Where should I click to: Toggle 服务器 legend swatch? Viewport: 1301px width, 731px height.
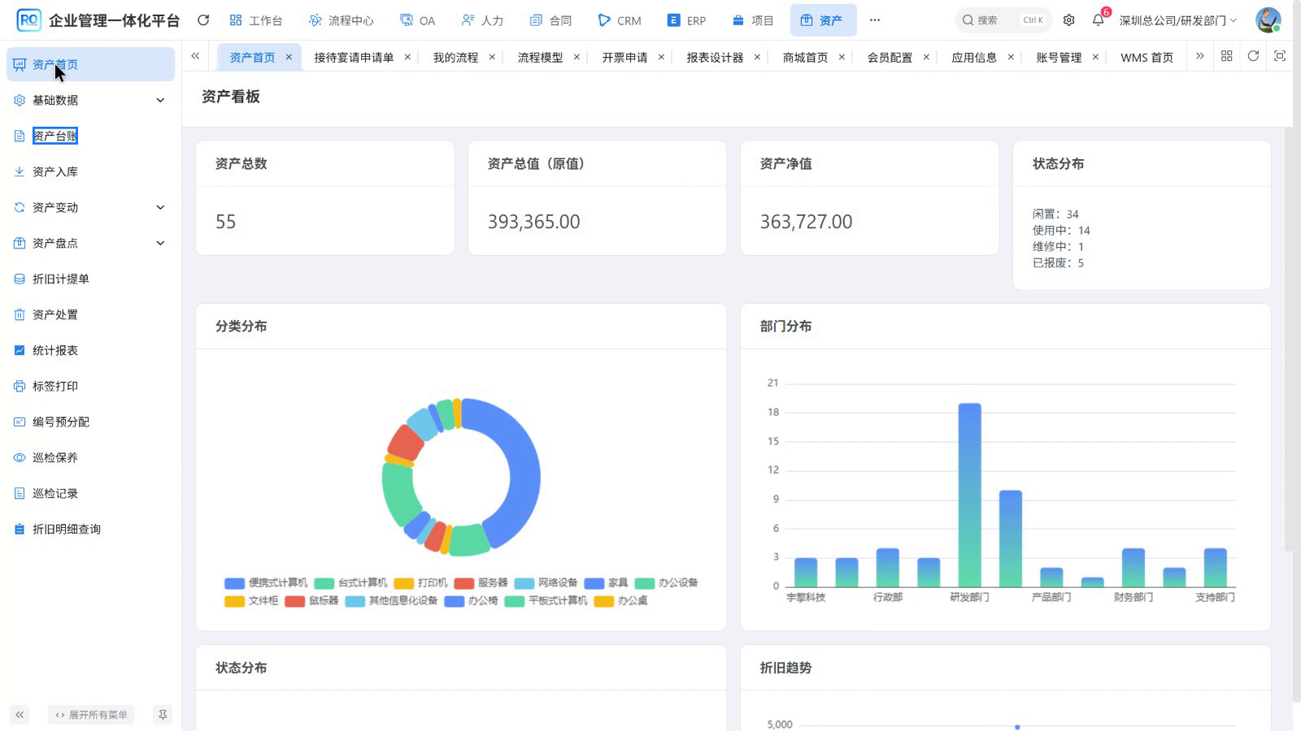click(x=463, y=583)
